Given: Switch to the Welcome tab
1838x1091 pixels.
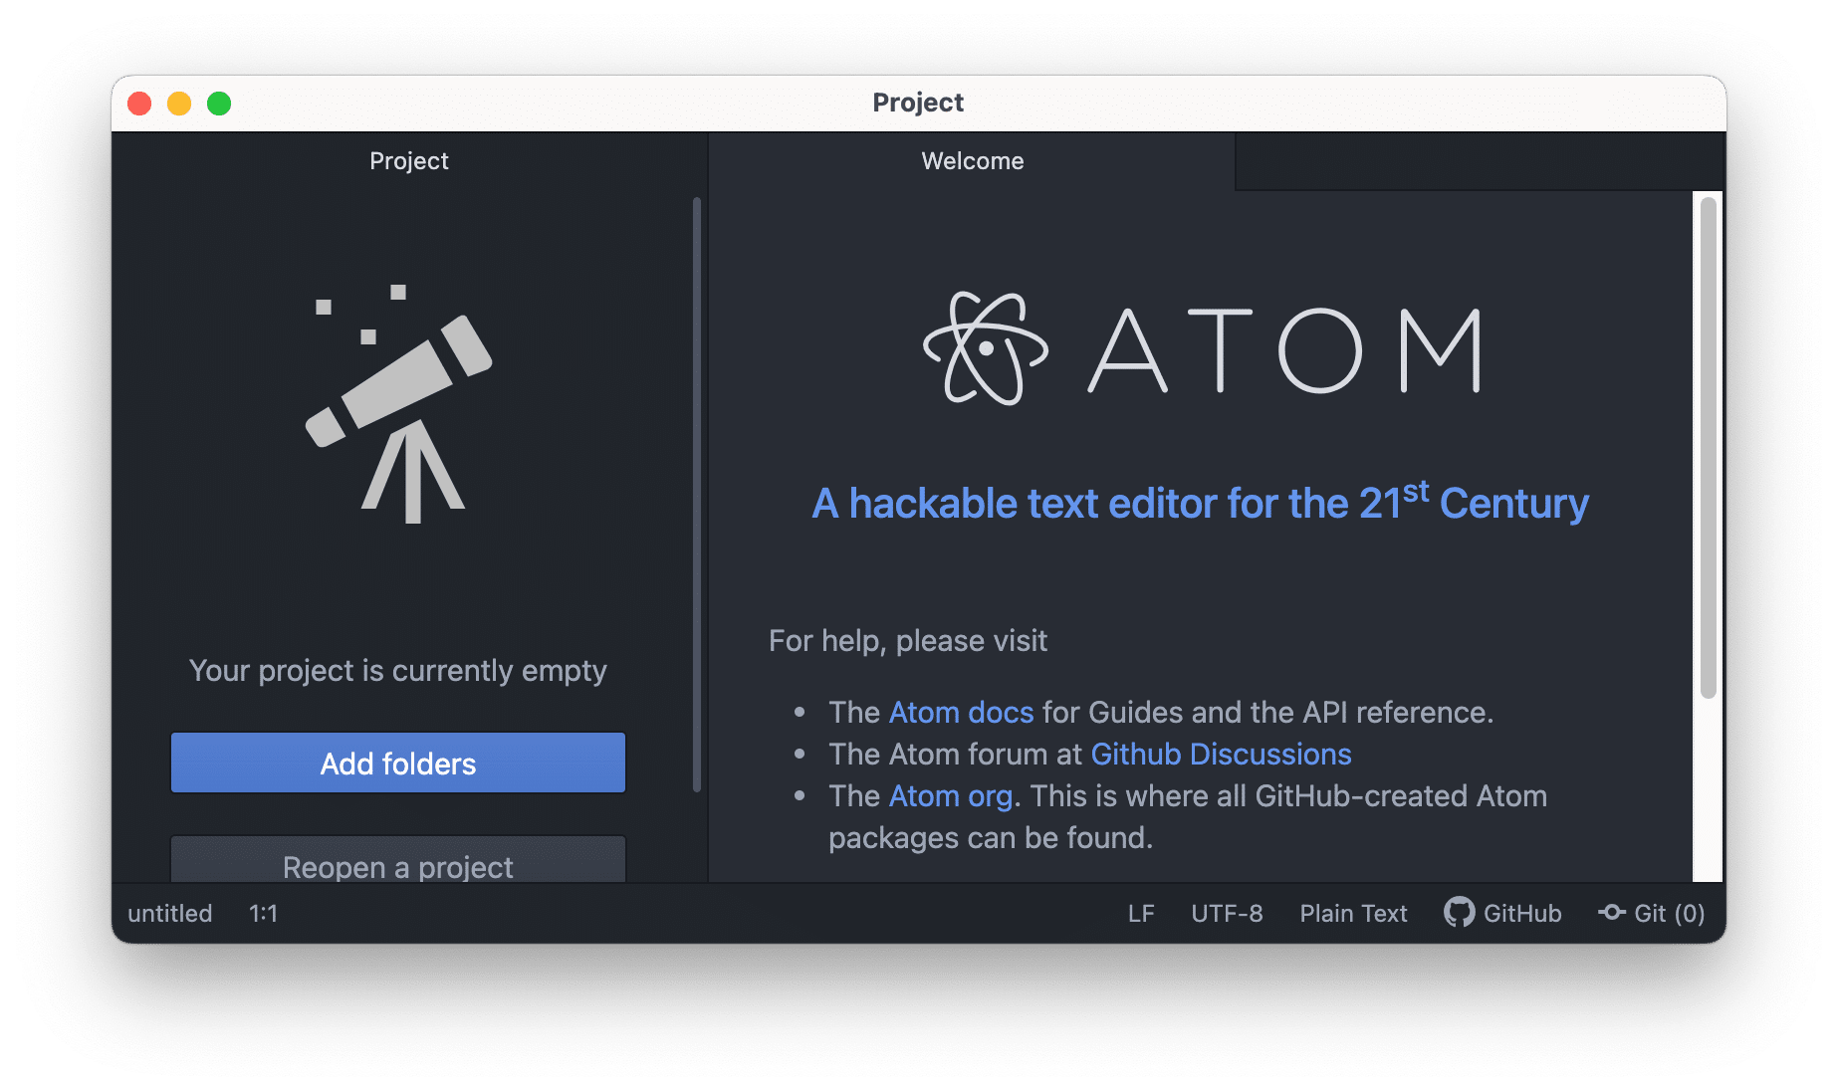Looking at the screenshot, I should [971, 160].
